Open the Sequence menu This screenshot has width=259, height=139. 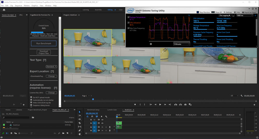(x=18, y=6)
